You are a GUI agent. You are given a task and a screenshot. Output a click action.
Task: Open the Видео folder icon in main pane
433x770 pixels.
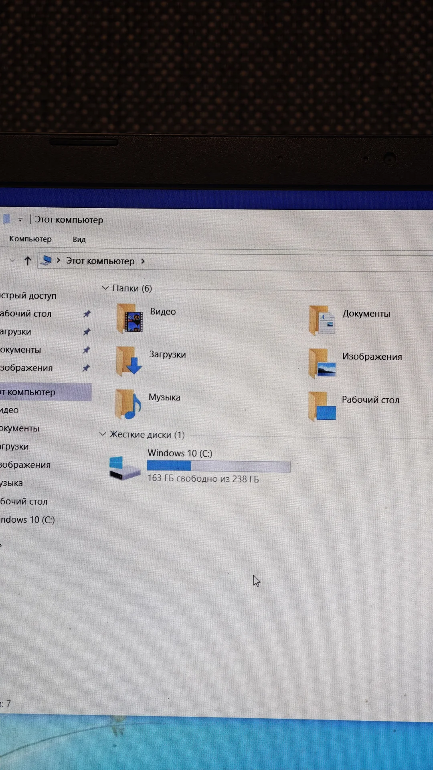click(129, 318)
